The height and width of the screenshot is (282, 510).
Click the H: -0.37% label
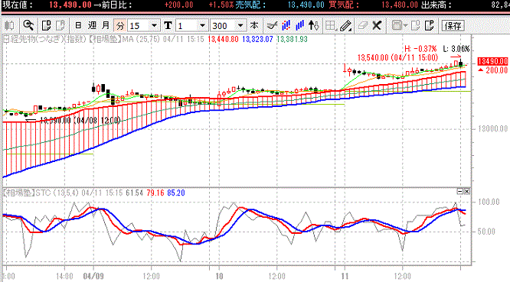pyautogui.click(x=420, y=49)
